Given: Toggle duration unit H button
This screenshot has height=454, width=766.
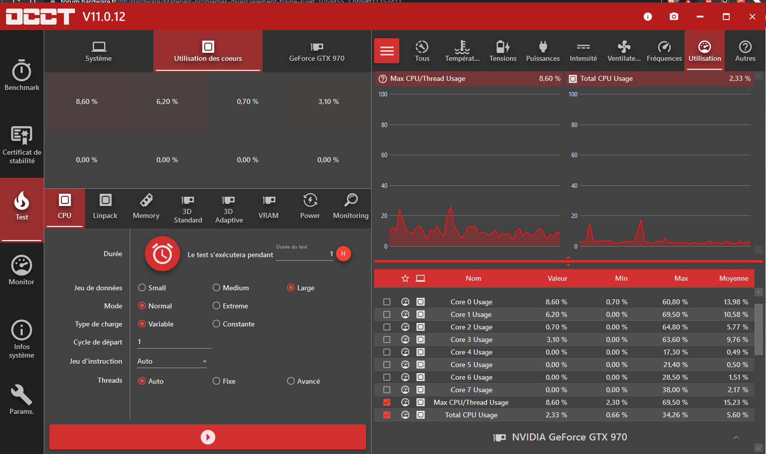Looking at the screenshot, I should (x=344, y=254).
